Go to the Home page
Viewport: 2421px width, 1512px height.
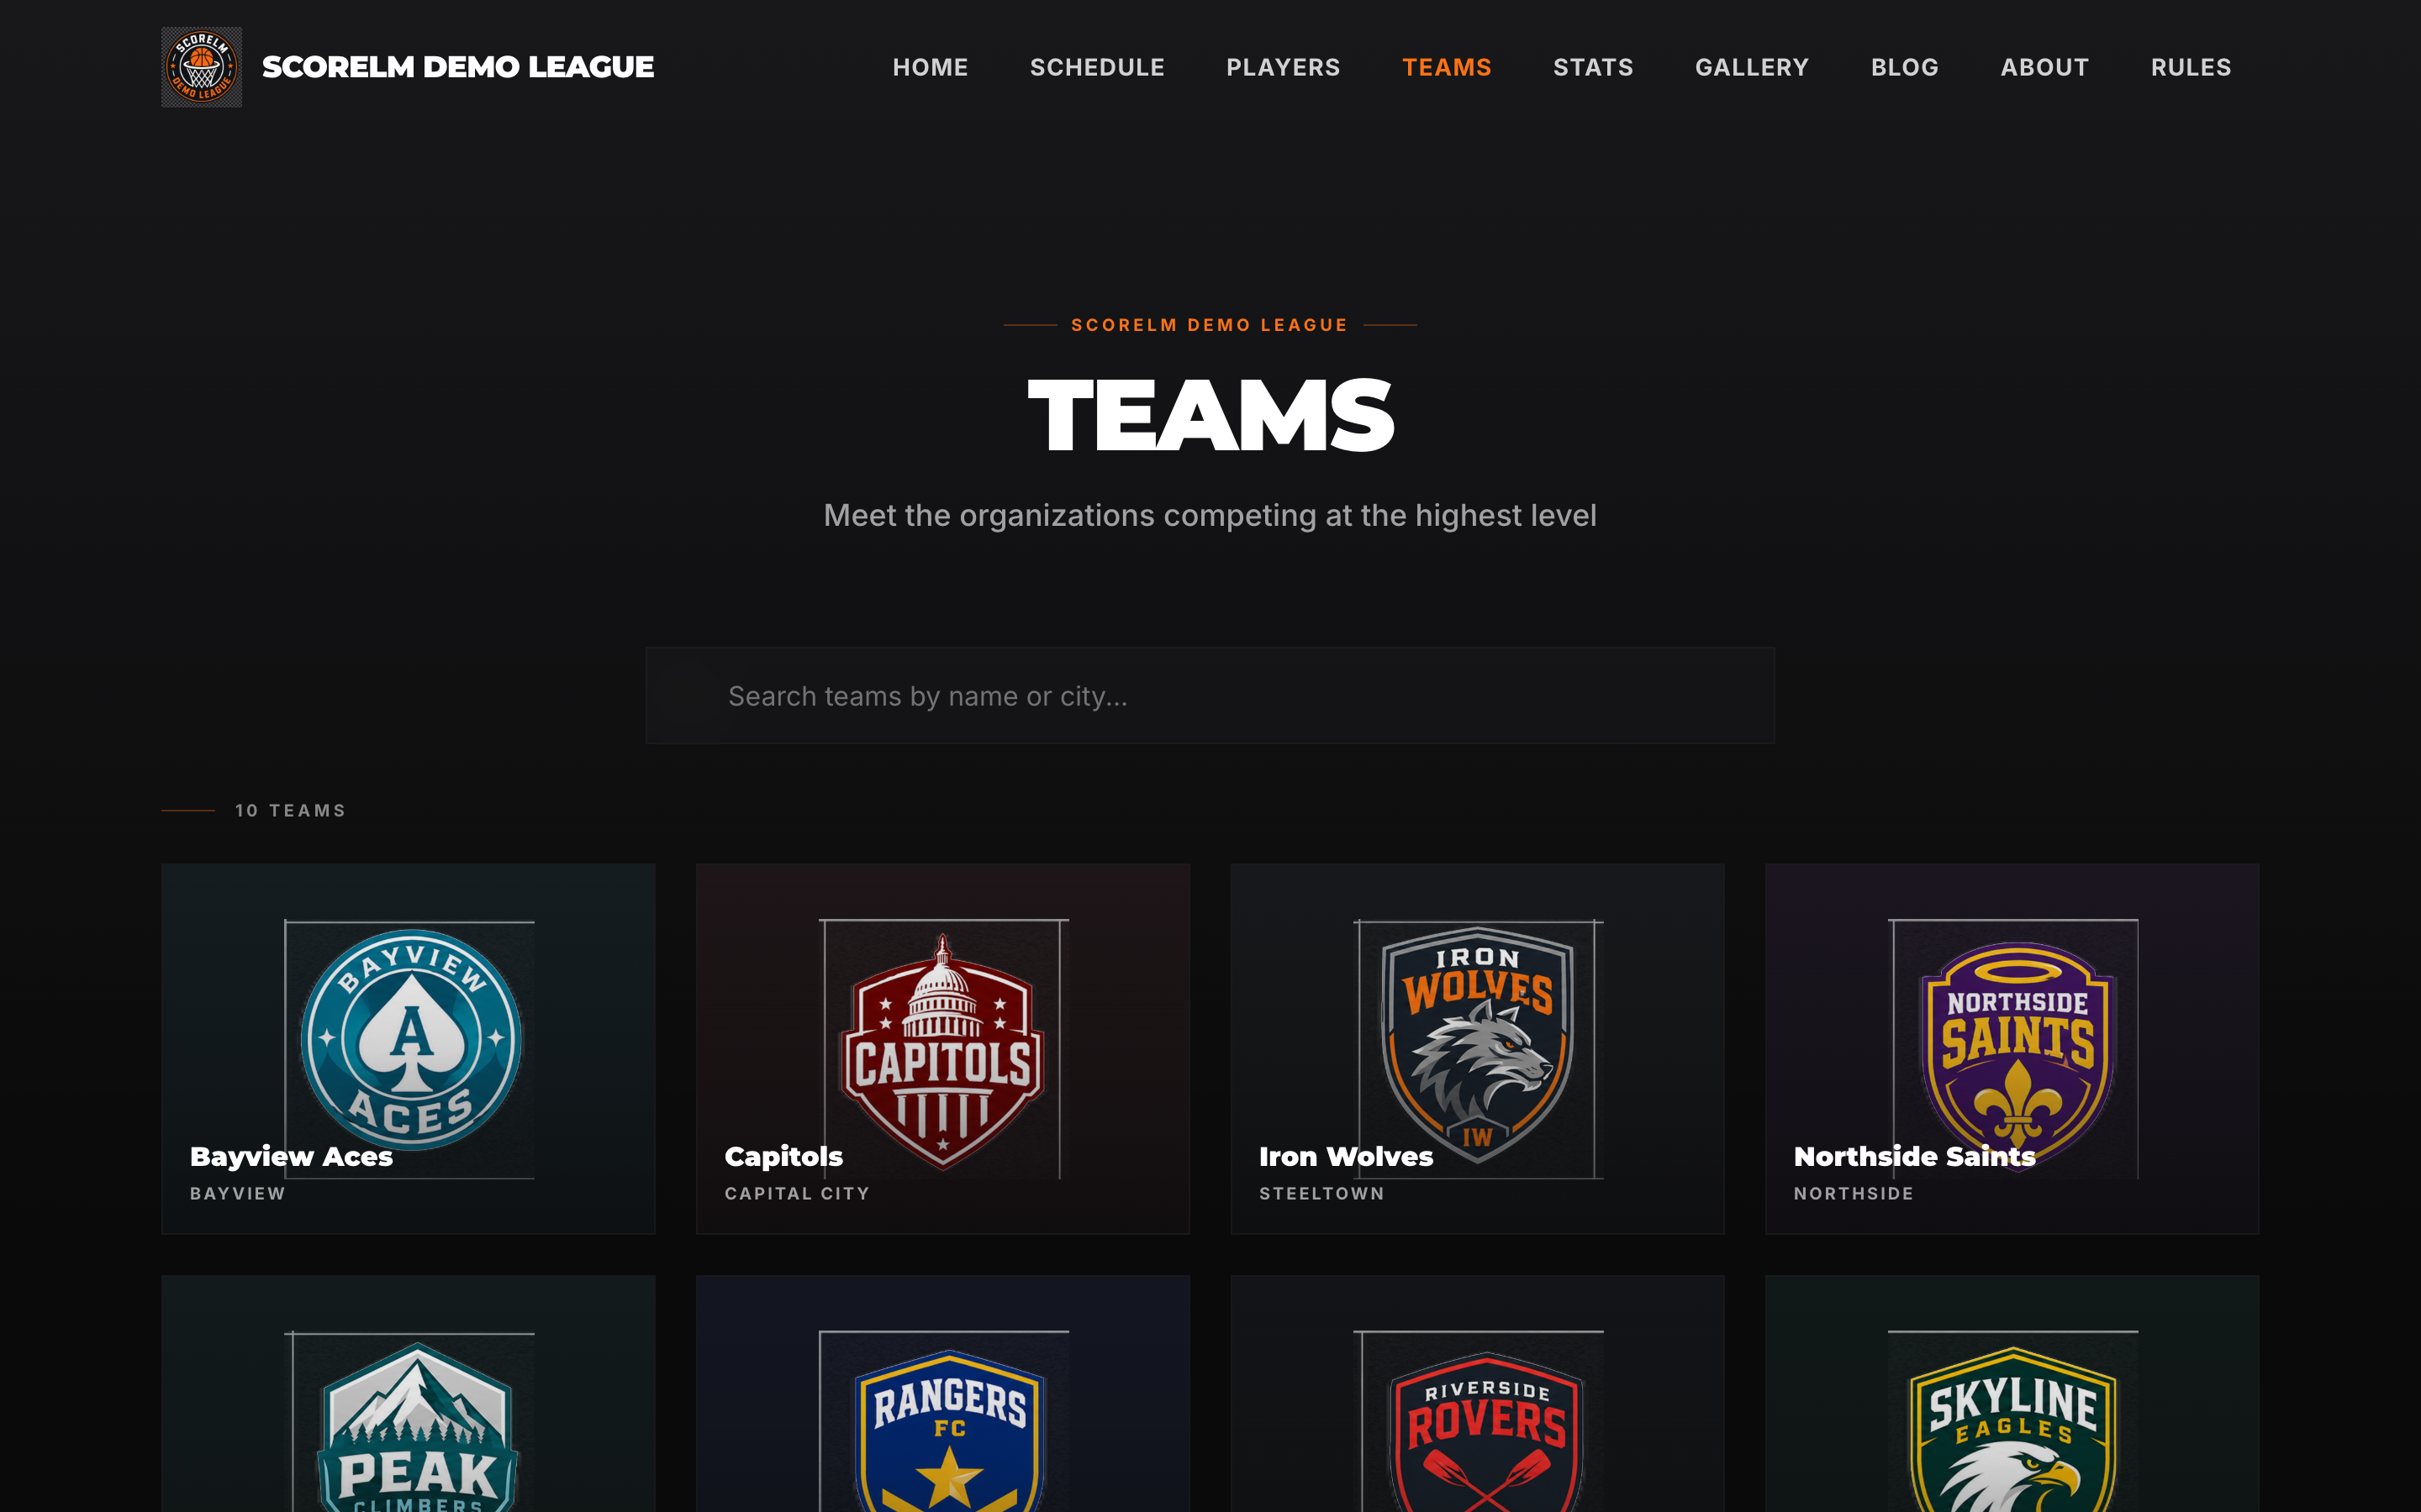click(931, 67)
